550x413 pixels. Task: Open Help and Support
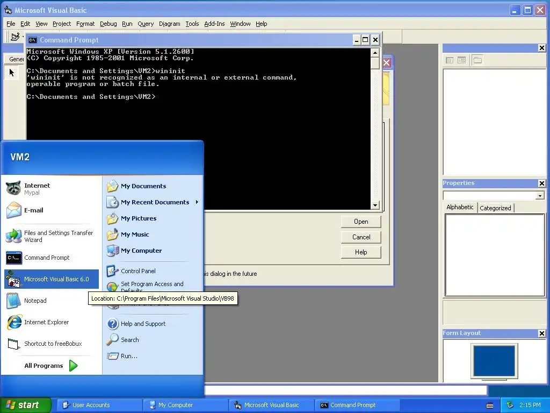(153, 324)
